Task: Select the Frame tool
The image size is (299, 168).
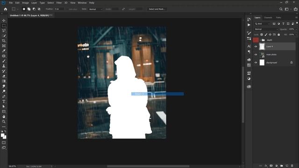Action: [4, 46]
